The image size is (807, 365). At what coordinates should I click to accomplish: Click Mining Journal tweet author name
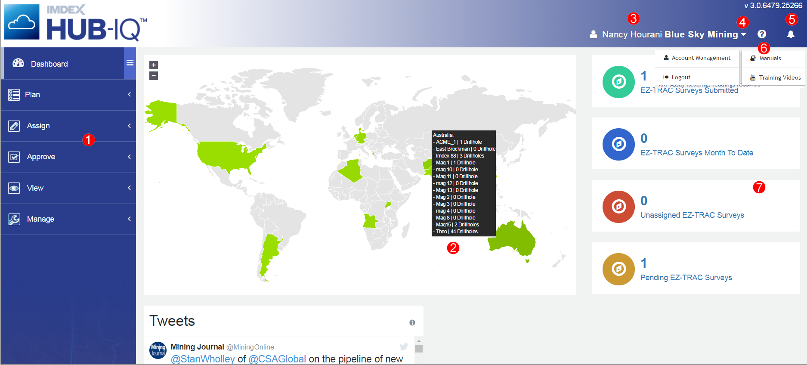coord(198,347)
